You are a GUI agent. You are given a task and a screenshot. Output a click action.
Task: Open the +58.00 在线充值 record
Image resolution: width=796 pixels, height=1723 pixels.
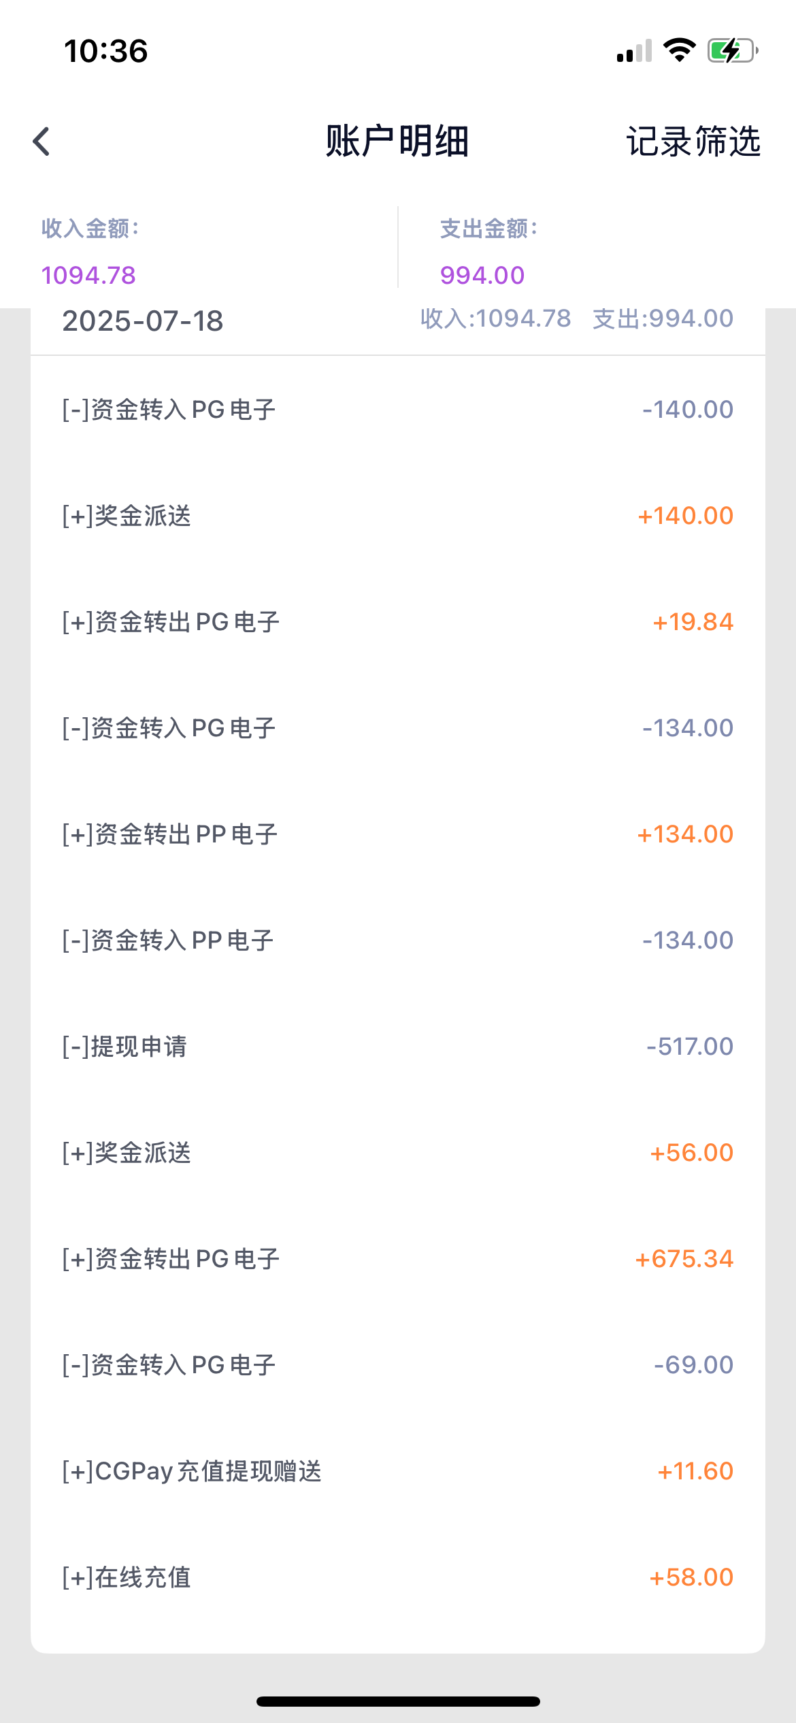click(x=397, y=1577)
